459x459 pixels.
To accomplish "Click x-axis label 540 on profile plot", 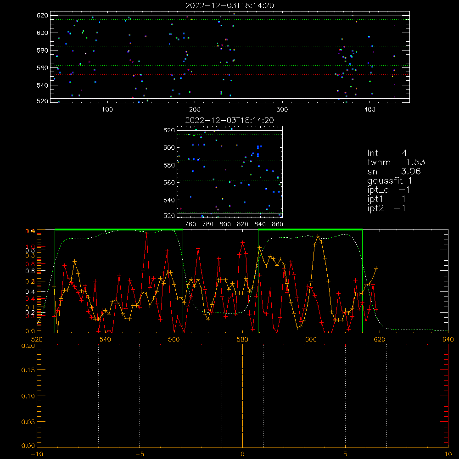I will pyautogui.click(x=106, y=339).
